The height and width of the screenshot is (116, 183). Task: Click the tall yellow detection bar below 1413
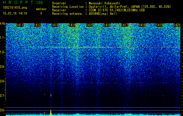pos(51,113)
